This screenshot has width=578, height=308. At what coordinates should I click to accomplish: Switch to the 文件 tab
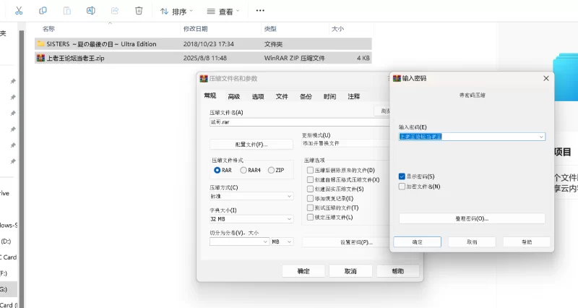[x=282, y=97]
